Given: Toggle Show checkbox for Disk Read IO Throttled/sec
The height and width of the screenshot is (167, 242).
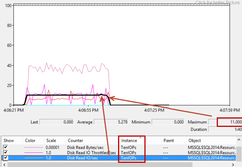Looking at the screenshot, I should coord(5,153).
